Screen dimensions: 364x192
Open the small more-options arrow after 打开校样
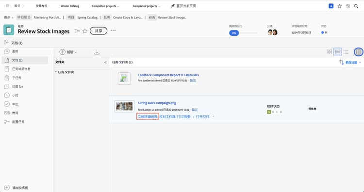point(213,116)
